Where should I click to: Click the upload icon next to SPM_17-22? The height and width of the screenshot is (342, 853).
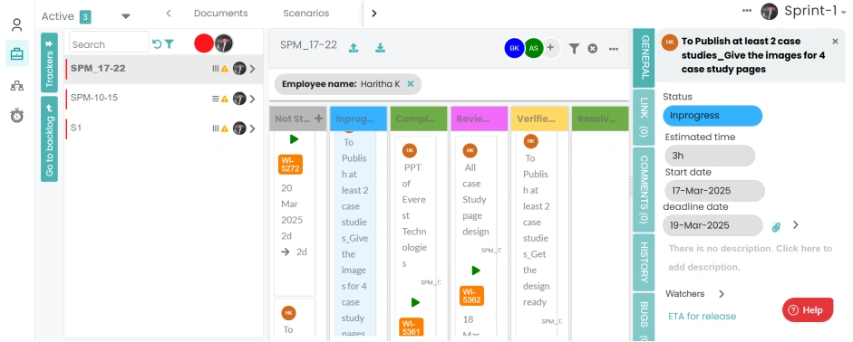[354, 48]
